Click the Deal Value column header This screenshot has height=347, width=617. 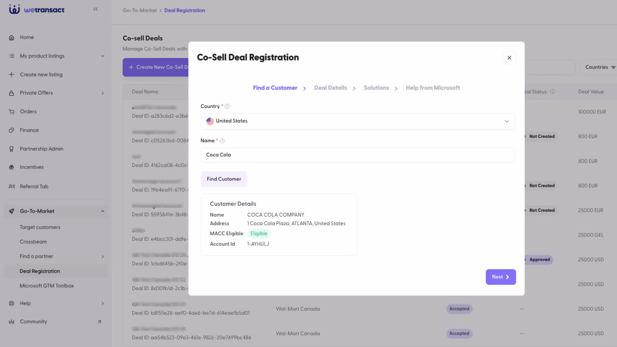click(x=591, y=92)
